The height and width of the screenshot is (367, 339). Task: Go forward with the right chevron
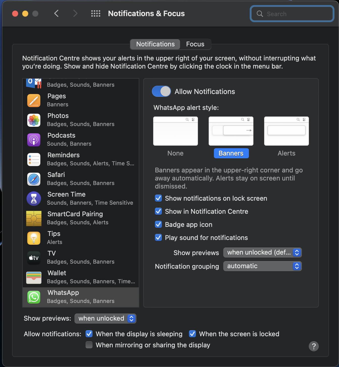pyautogui.click(x=75, y=13)
